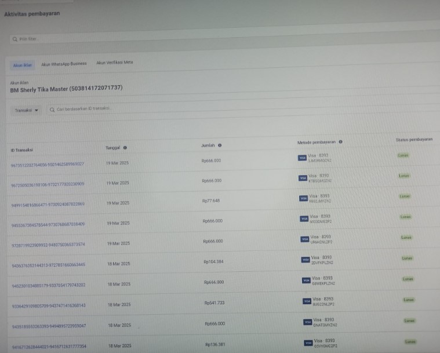Click the Visa icon for Rp104.384 transaction
The image size is (440, 353).
pyautogui.click(x=306, y=259)
